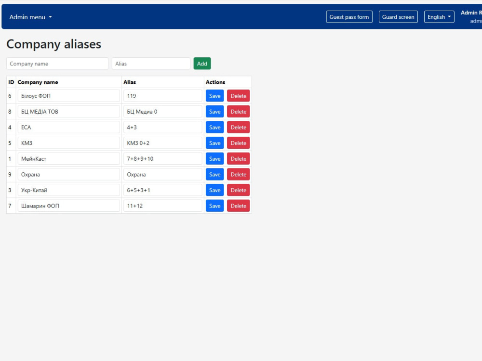
Task: Delete the БЦ МЕДІА ТОВ row
Action: pos(238,112)
